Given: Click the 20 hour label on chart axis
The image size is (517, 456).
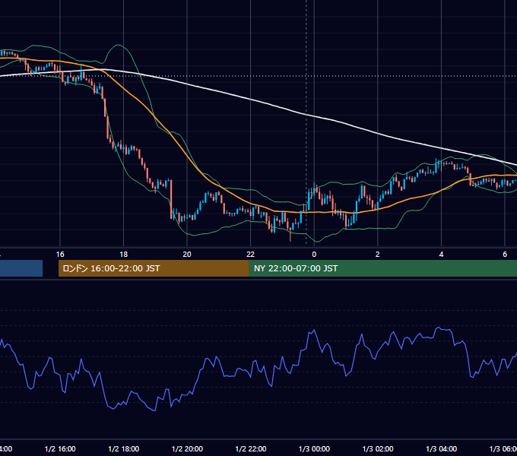Looking at the screenshot, I should pyautogui.click(x=187, y=255).
